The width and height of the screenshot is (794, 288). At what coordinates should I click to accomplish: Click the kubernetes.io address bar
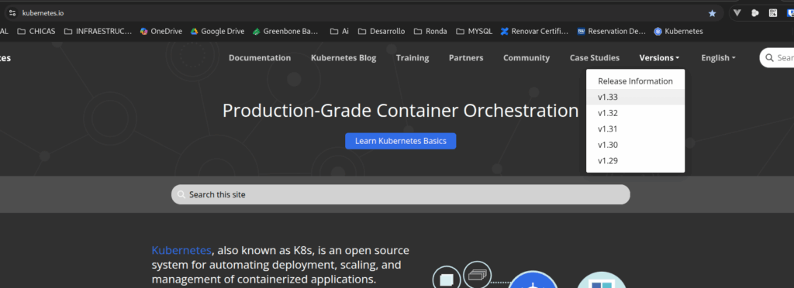tap(354, 13)
